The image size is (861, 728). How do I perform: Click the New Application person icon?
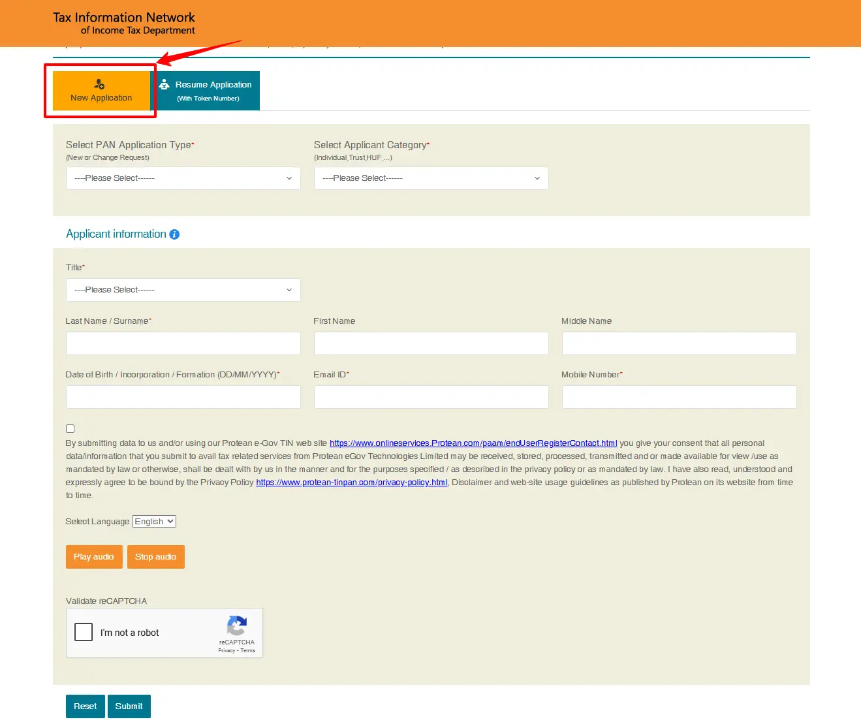tap(99, 84)
